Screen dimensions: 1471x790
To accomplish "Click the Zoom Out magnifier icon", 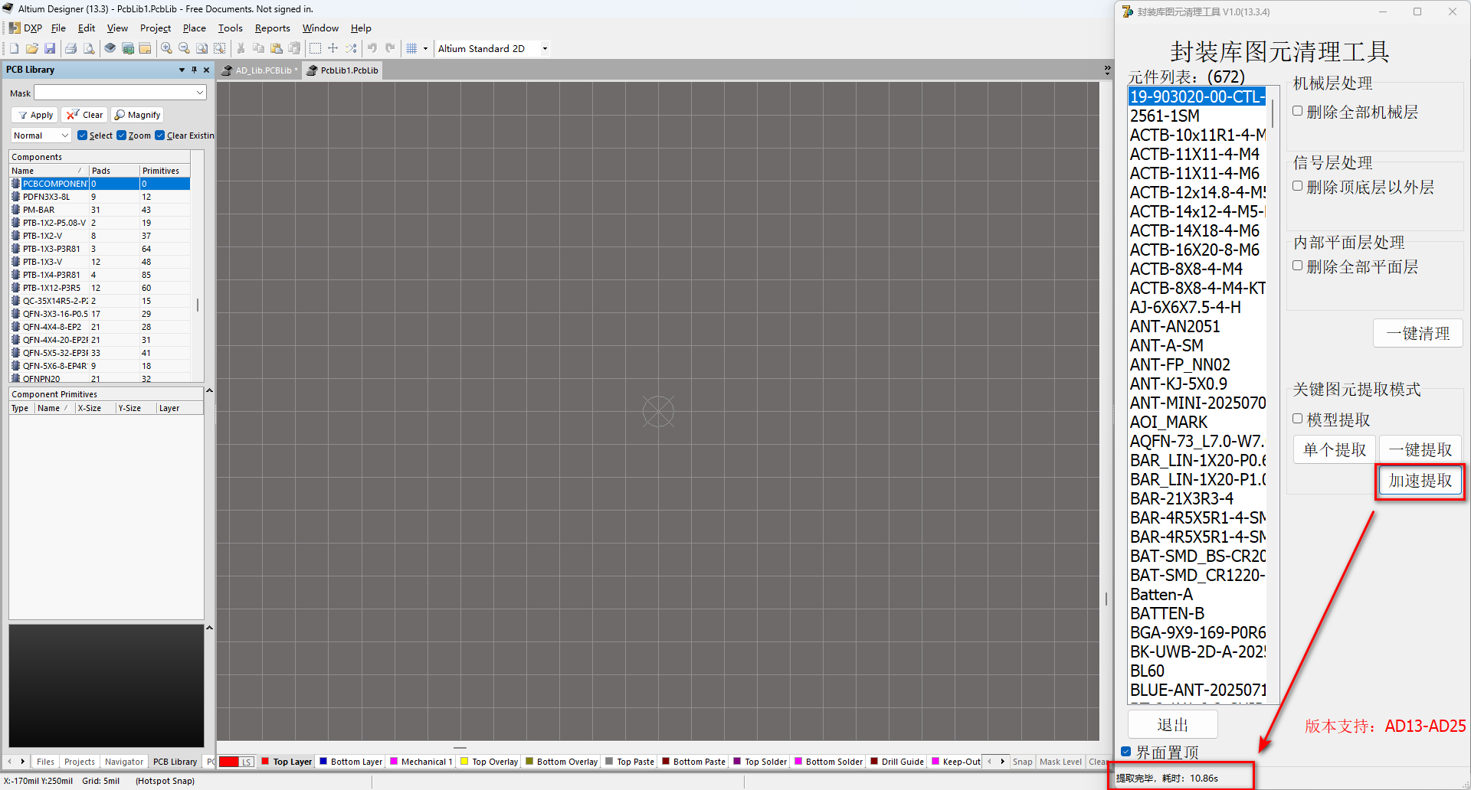I will tap(184, 48).
